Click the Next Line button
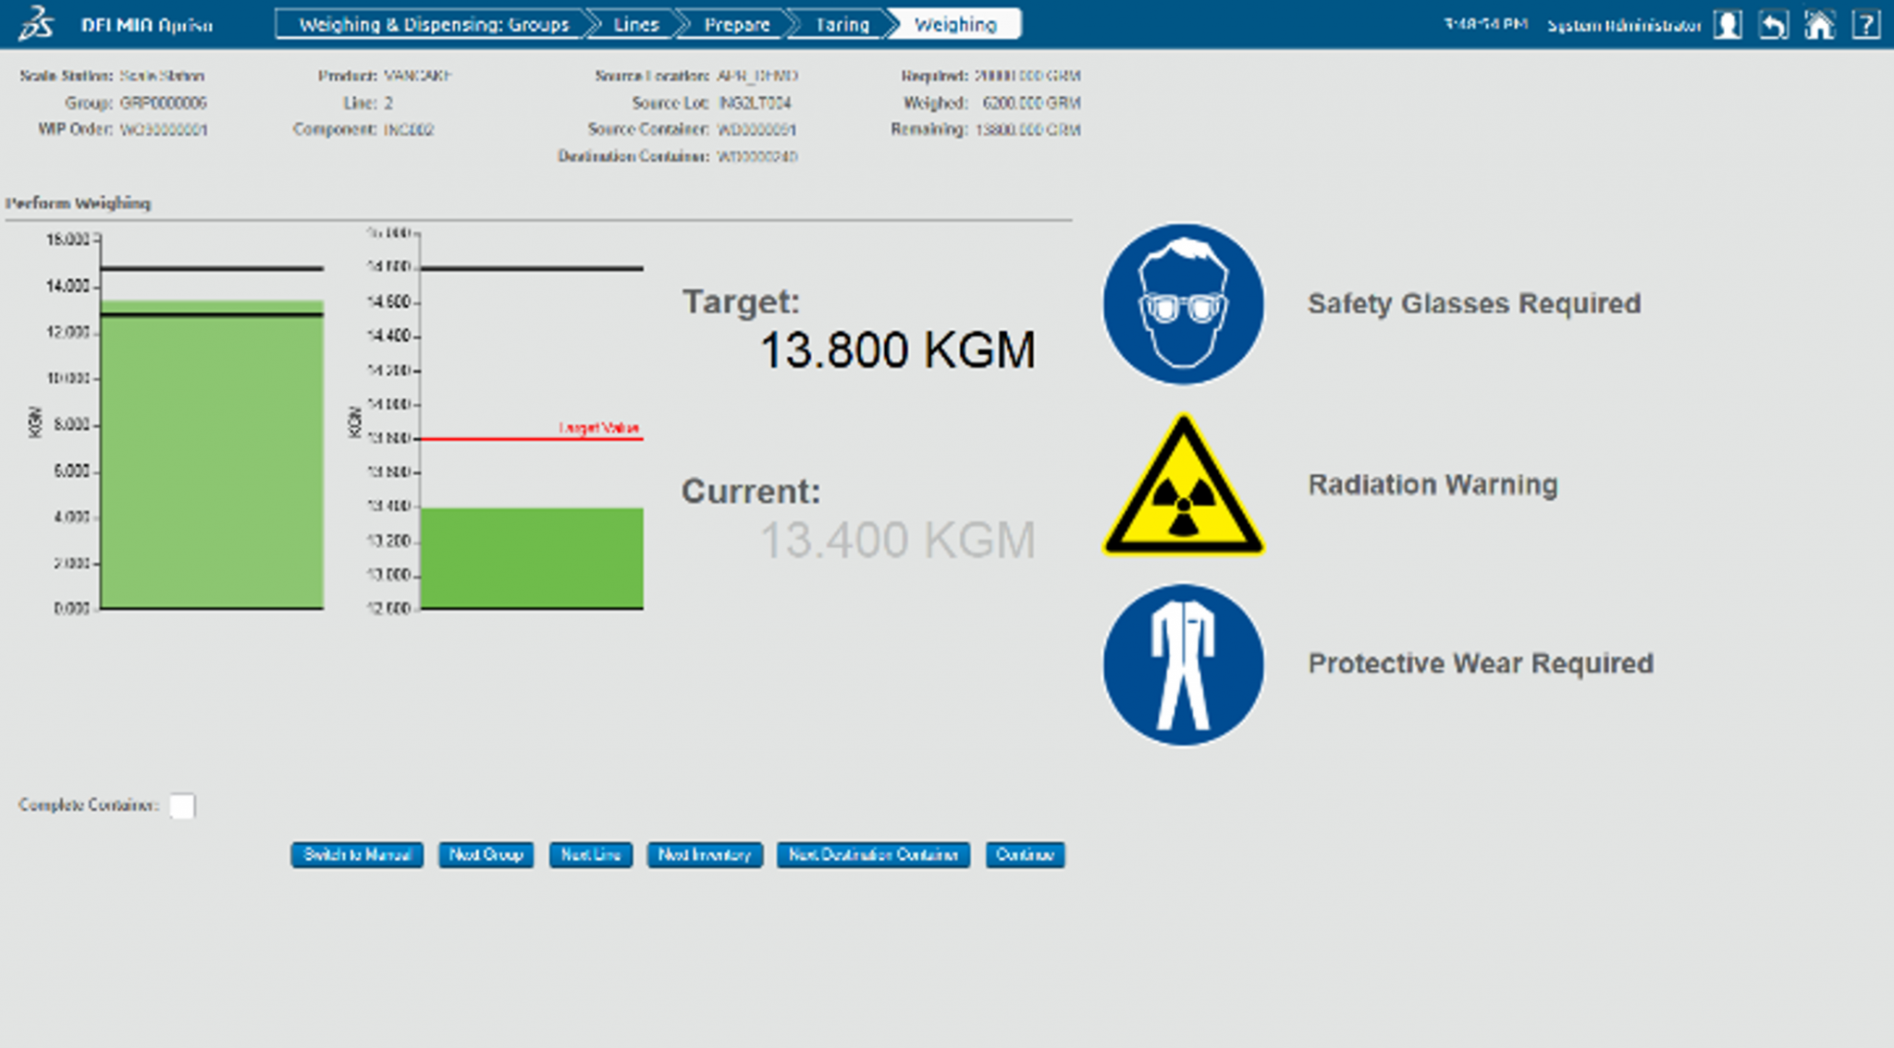Image resolution: width=1894 pixels, height=1048 pixels. coord(590,855)
